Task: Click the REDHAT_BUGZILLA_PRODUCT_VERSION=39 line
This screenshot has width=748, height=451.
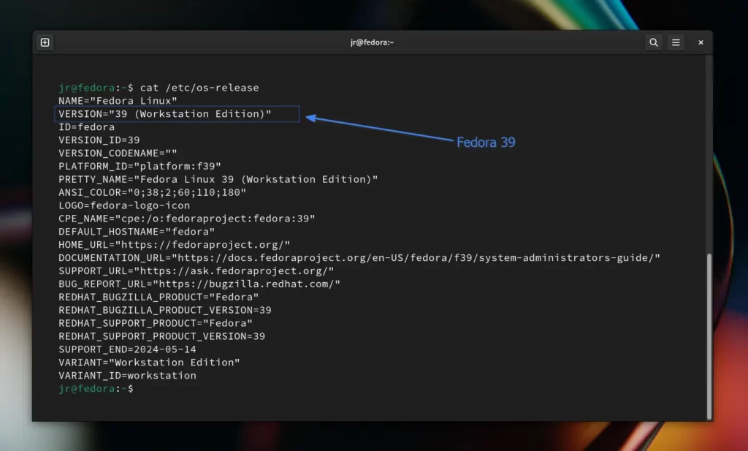Action: 165,310
